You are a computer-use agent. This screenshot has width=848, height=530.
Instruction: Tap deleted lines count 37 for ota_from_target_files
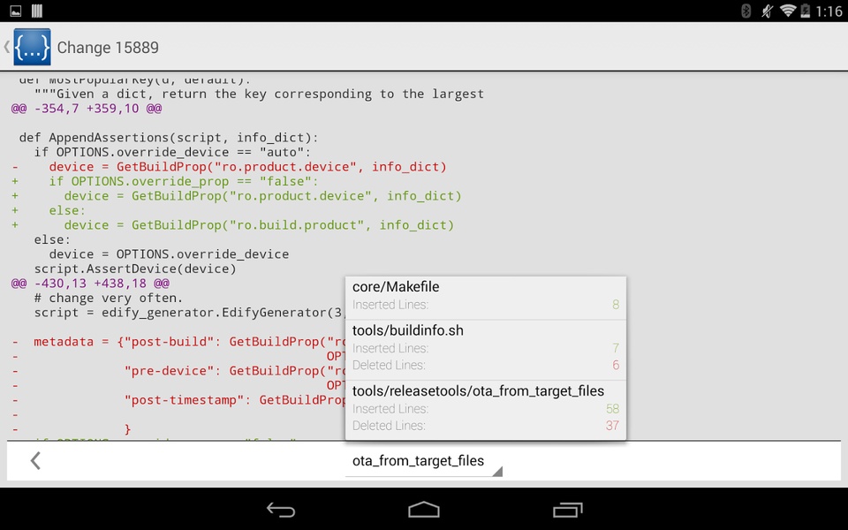click(x=612, y=426)
